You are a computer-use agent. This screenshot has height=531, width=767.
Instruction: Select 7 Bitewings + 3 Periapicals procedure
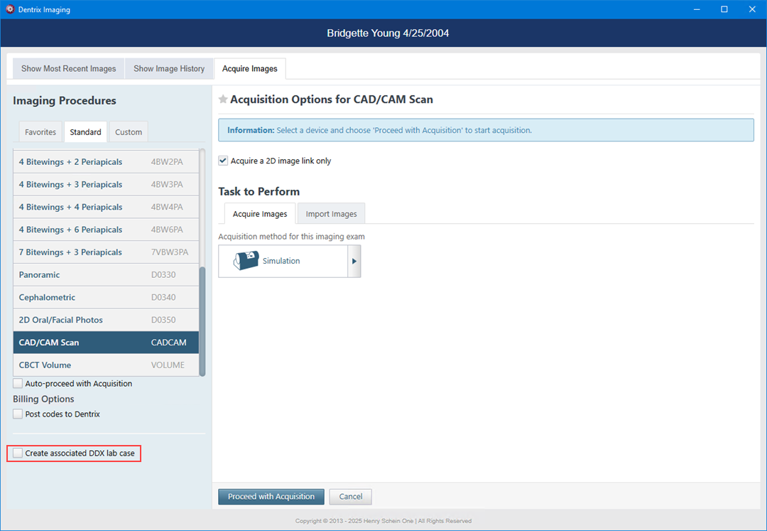point(106,252)
